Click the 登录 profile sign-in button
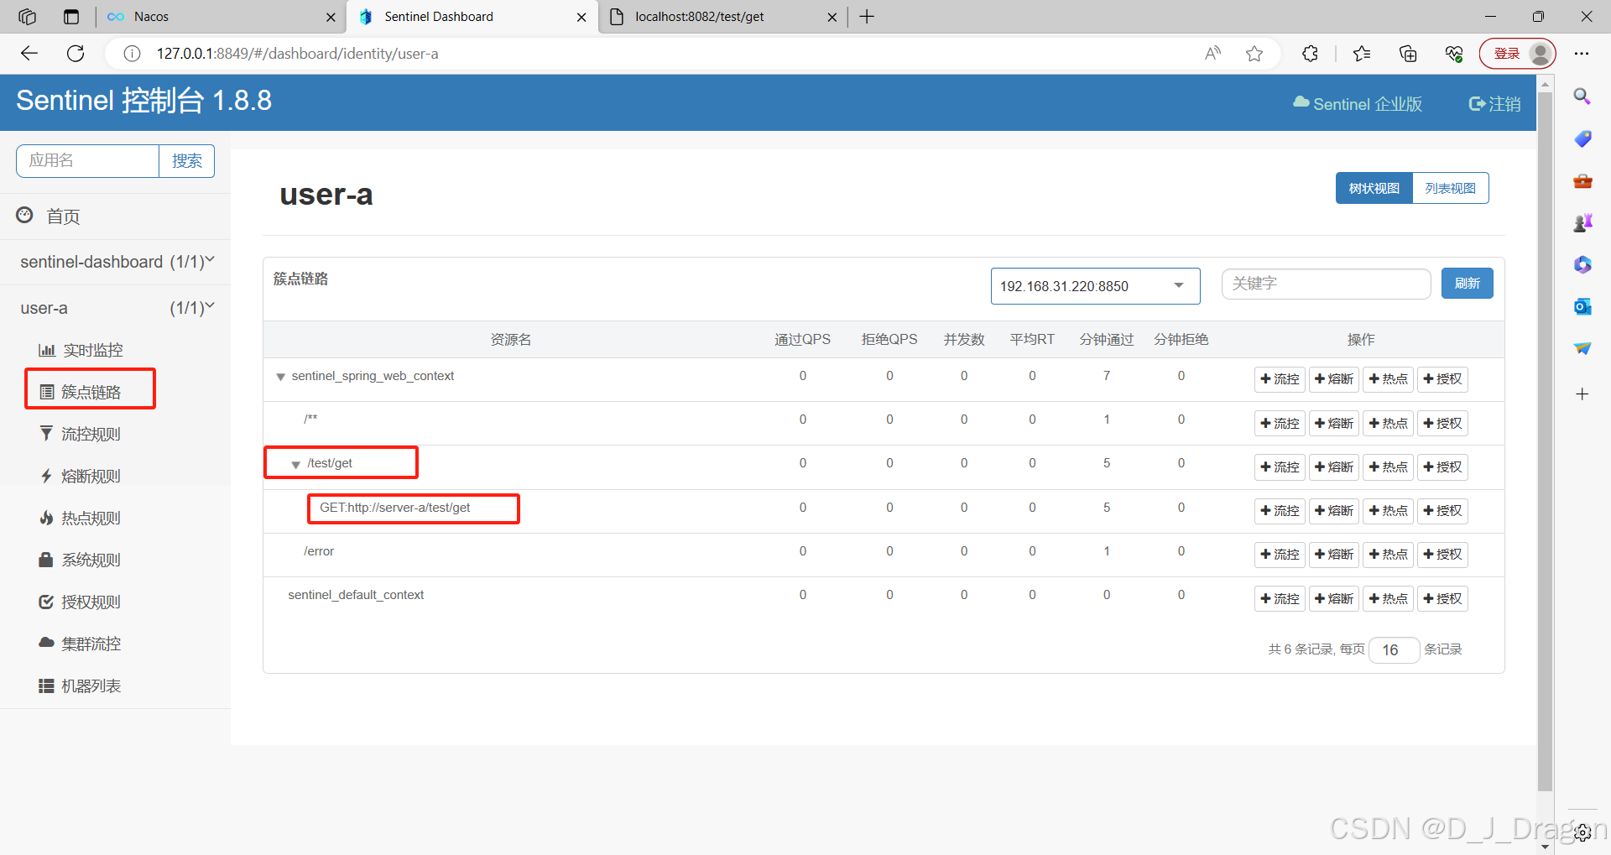This screenshot has width=1611, height=855. 1517,54
